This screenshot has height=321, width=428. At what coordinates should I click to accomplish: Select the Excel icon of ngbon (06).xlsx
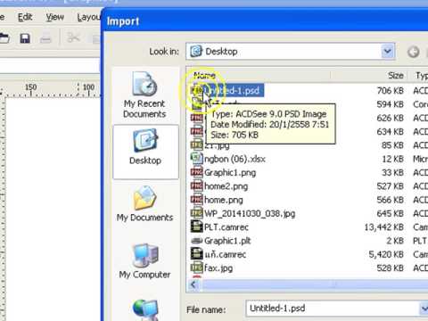pos(196,159)
